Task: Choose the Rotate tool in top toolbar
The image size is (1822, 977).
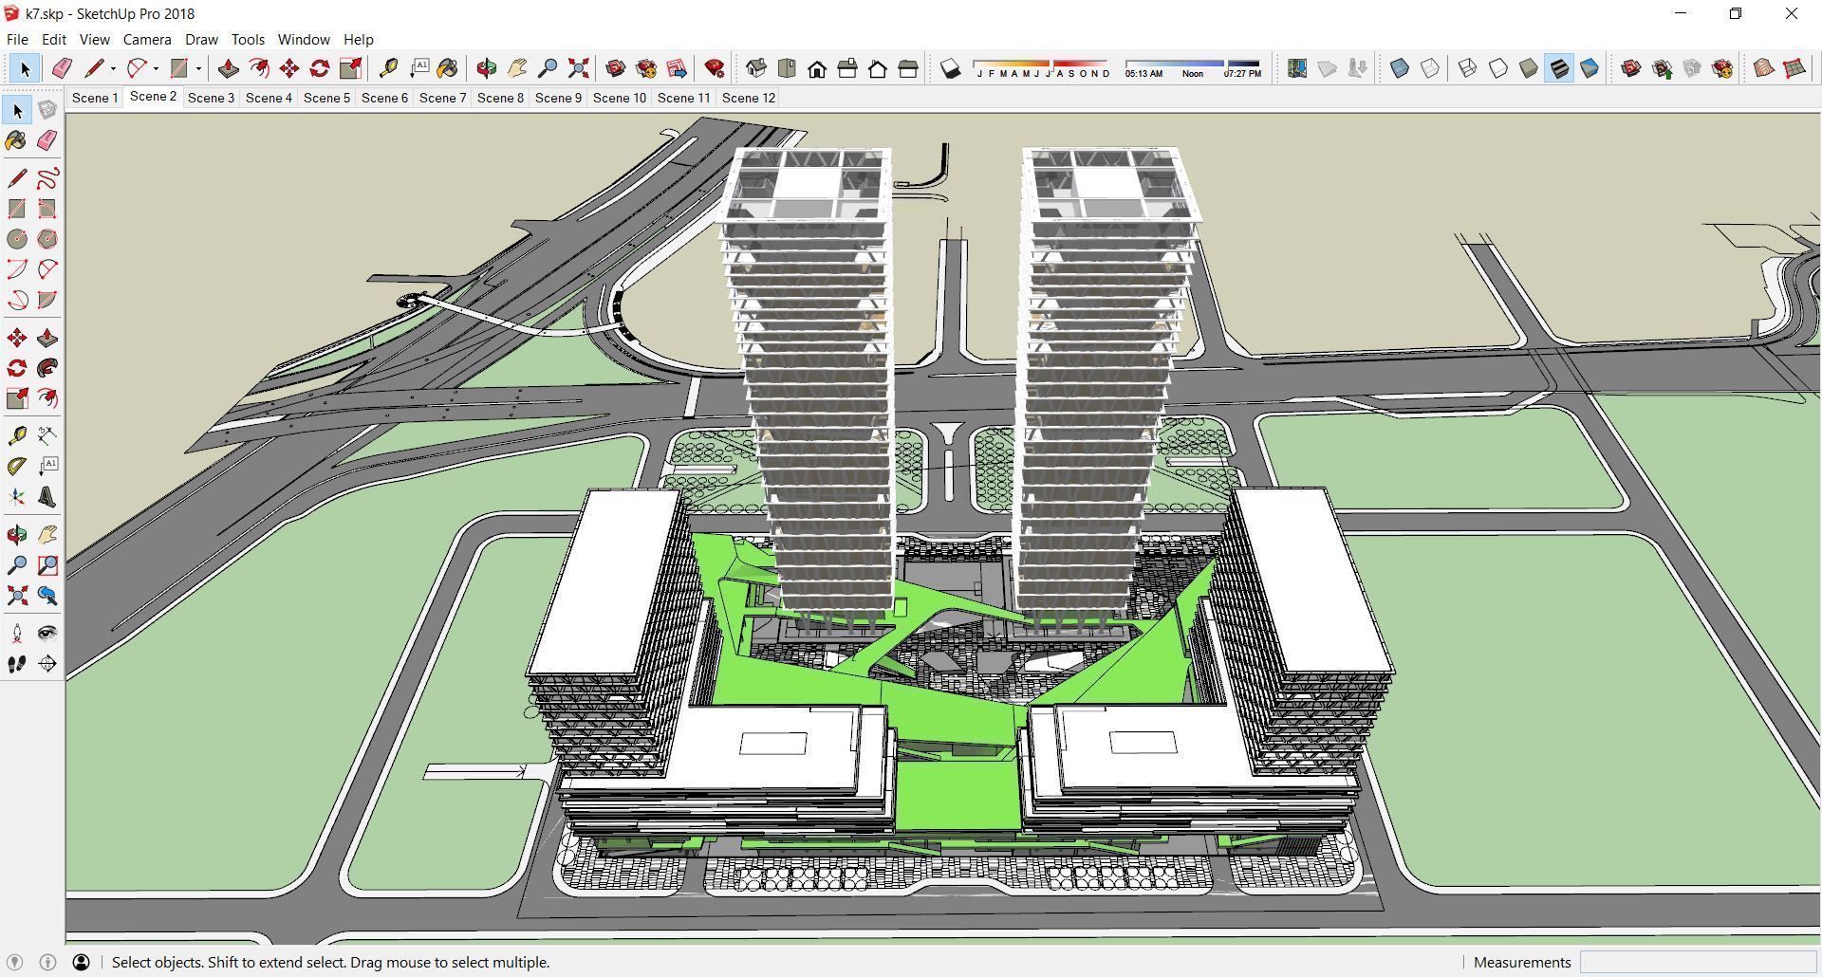Action: pyautogui.click(x=320, y=68)
